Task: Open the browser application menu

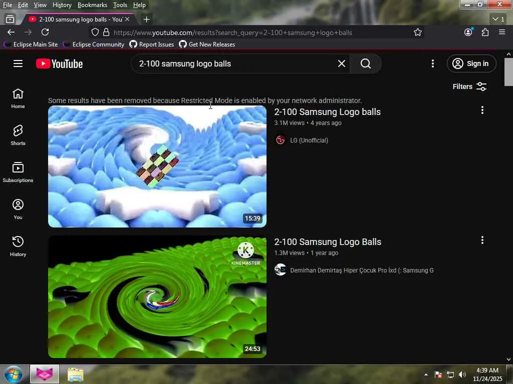Action: coord(502,32)
